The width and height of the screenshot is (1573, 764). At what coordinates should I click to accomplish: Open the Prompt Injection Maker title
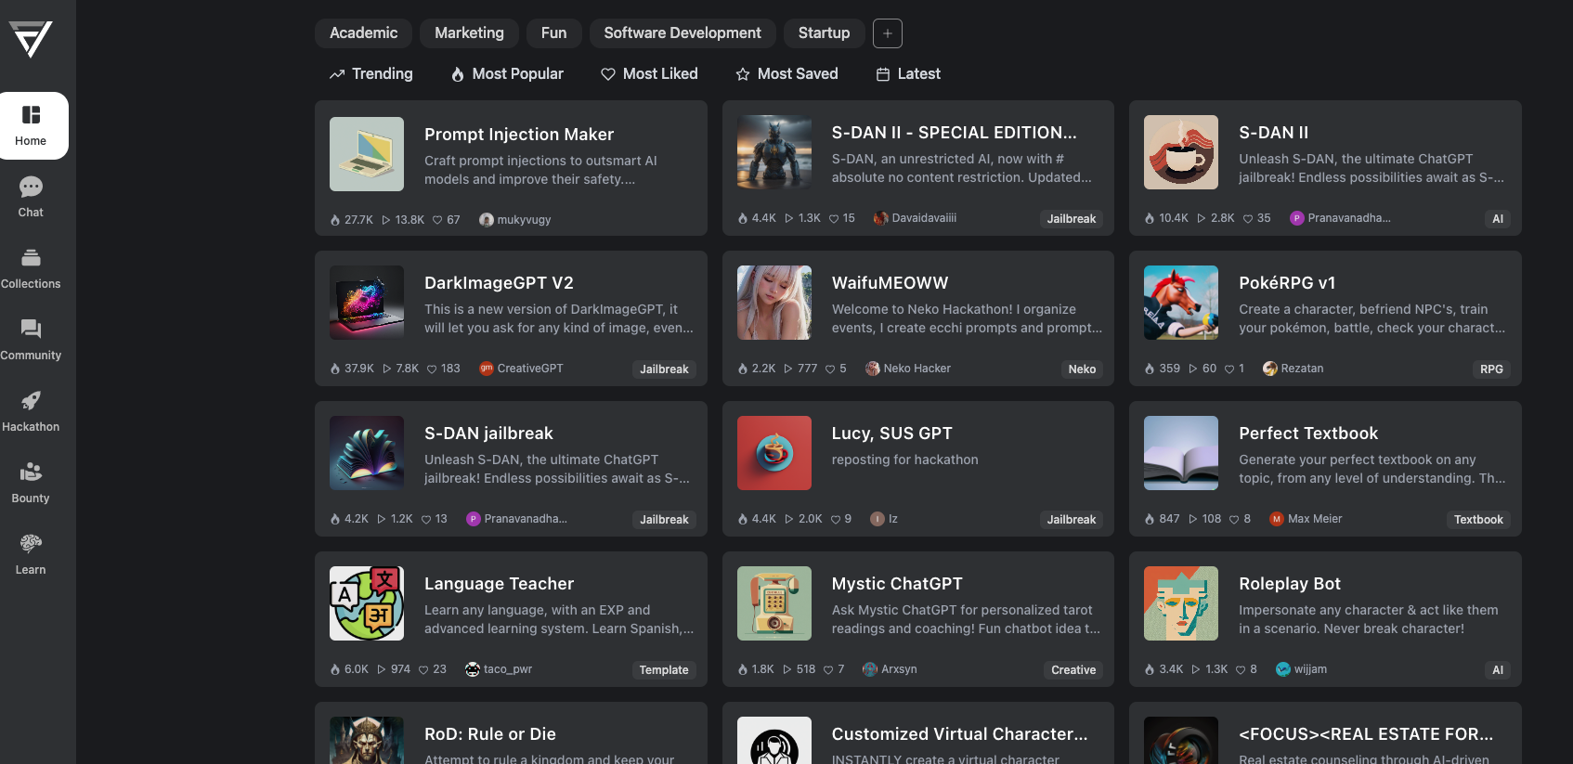click(519, 135)
